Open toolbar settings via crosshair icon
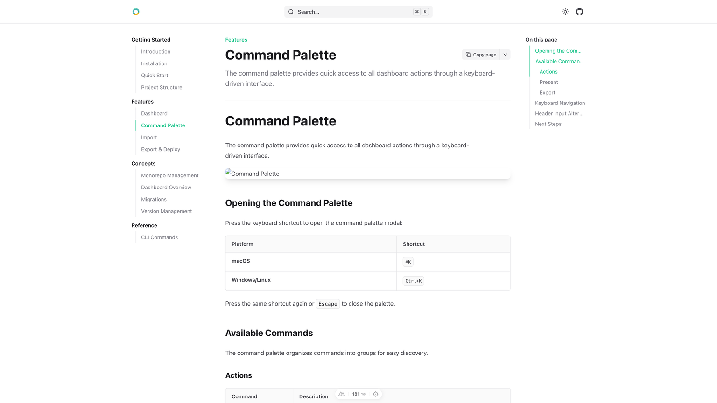This screenshot has height=403, width=717. [x=375, y=394]
